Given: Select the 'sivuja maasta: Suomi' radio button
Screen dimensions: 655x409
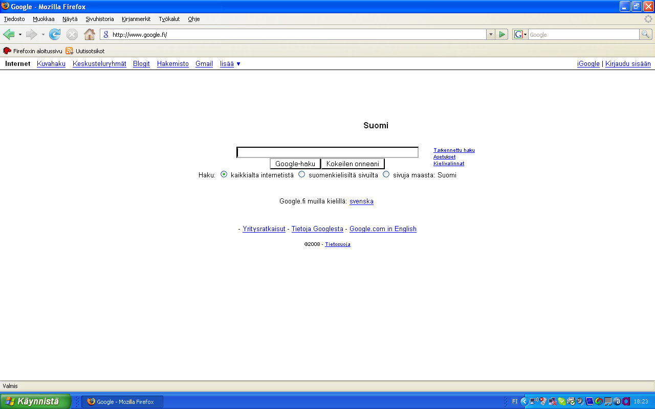Looking at the screenshot, I should tap(386, 174).
